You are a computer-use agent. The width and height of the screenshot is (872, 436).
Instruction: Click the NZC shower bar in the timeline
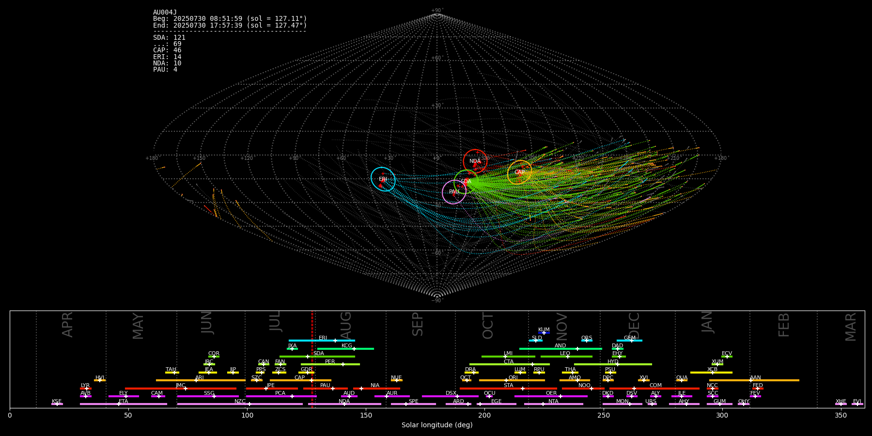click(240, 404)
